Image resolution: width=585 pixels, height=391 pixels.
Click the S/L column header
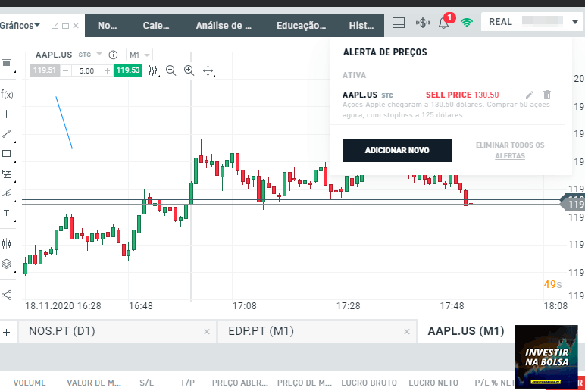coord(146,383)
